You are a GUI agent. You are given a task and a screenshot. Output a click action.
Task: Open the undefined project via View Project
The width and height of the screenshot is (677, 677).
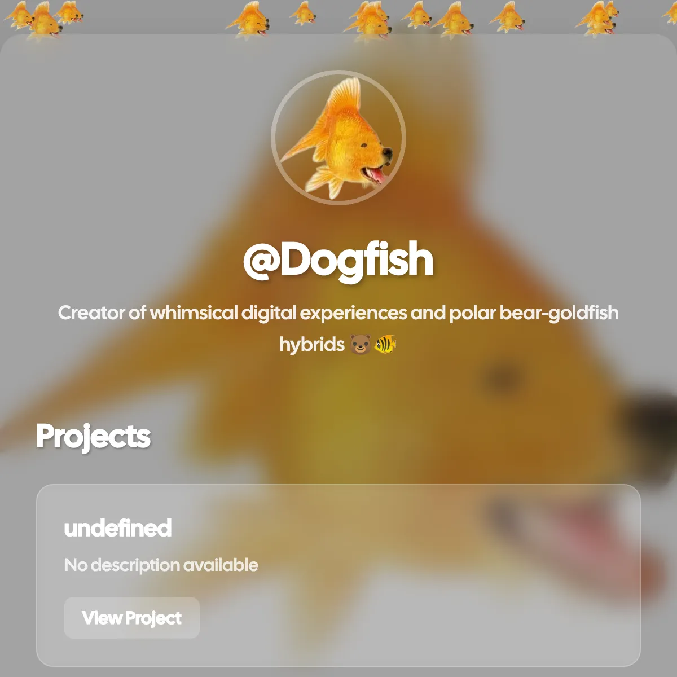click(x=132, y=618)
